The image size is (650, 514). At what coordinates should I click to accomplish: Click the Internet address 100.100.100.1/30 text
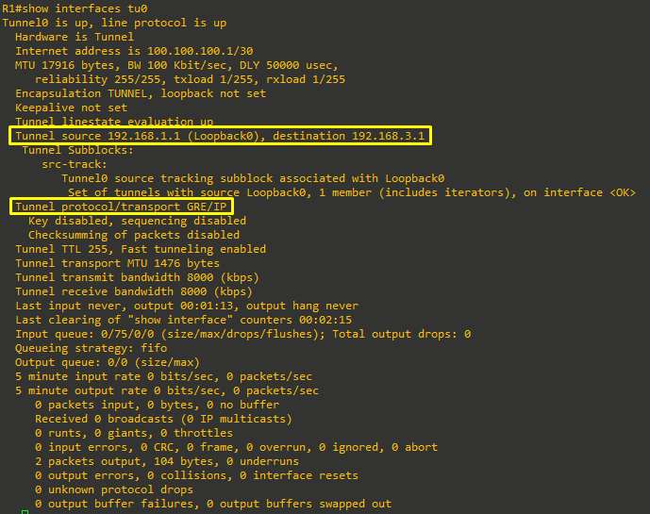point(134,51)
